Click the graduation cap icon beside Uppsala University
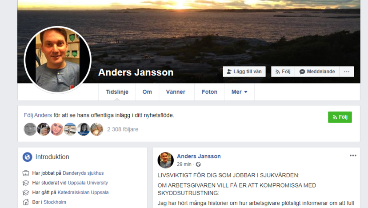368x208 pixels. (26, 183)
